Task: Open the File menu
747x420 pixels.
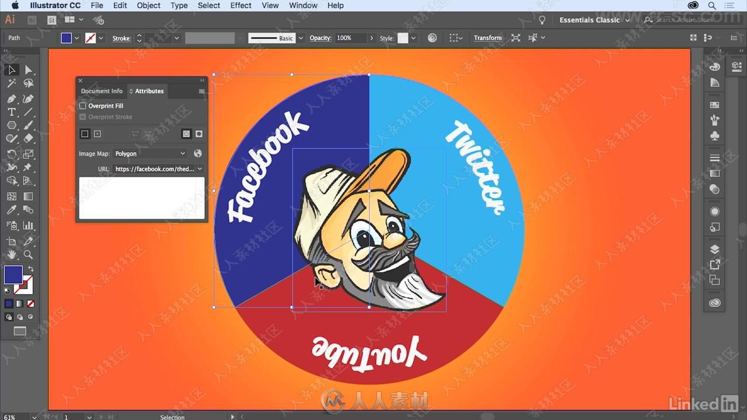Action: click(97, 5)
